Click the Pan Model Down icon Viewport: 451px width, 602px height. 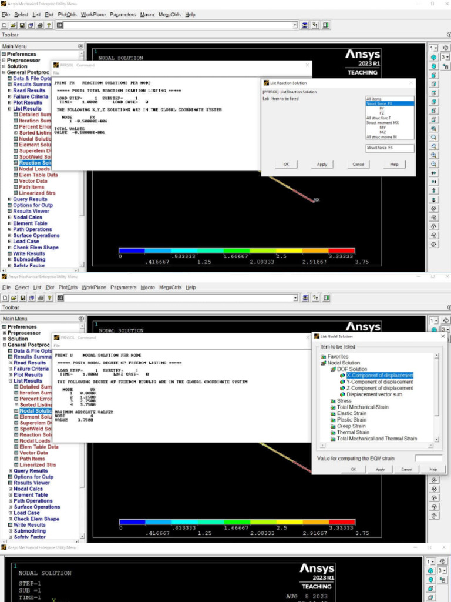pos(433,199)
